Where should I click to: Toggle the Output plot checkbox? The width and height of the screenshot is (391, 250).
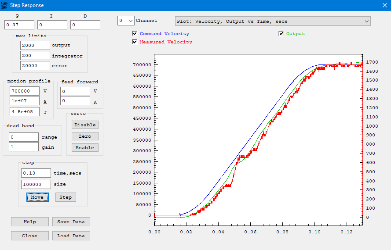coord(281,34)
